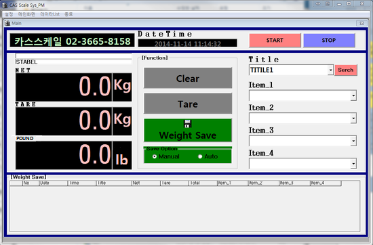Click the pink Serch button

click(346, 70)
